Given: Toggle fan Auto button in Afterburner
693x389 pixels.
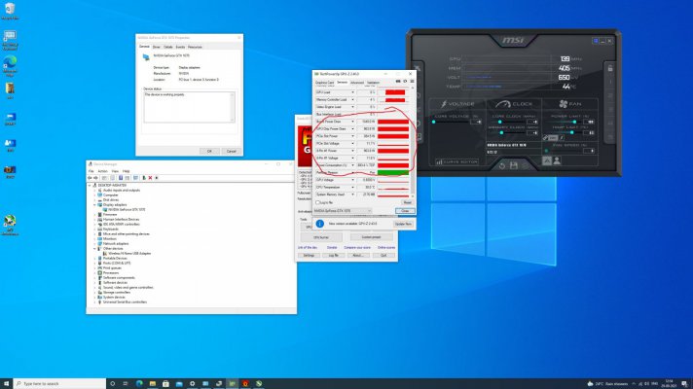Looking at the screenshot, I should pyautogui.click(x=547, y=160).
